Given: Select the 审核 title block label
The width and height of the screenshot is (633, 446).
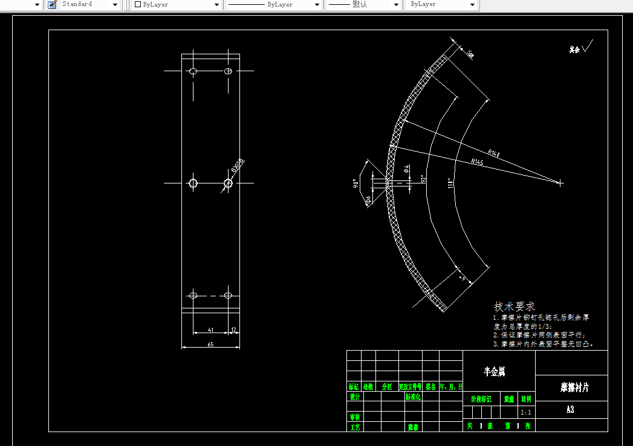Looking at the screenshot, I should pyautogui.click(x=354, y=417).
